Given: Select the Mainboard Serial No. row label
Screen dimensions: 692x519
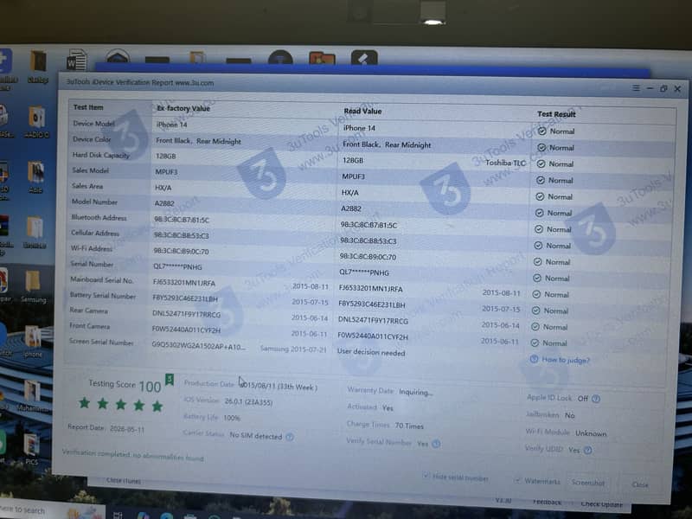Looking at the screenshot, I should 101,279.
